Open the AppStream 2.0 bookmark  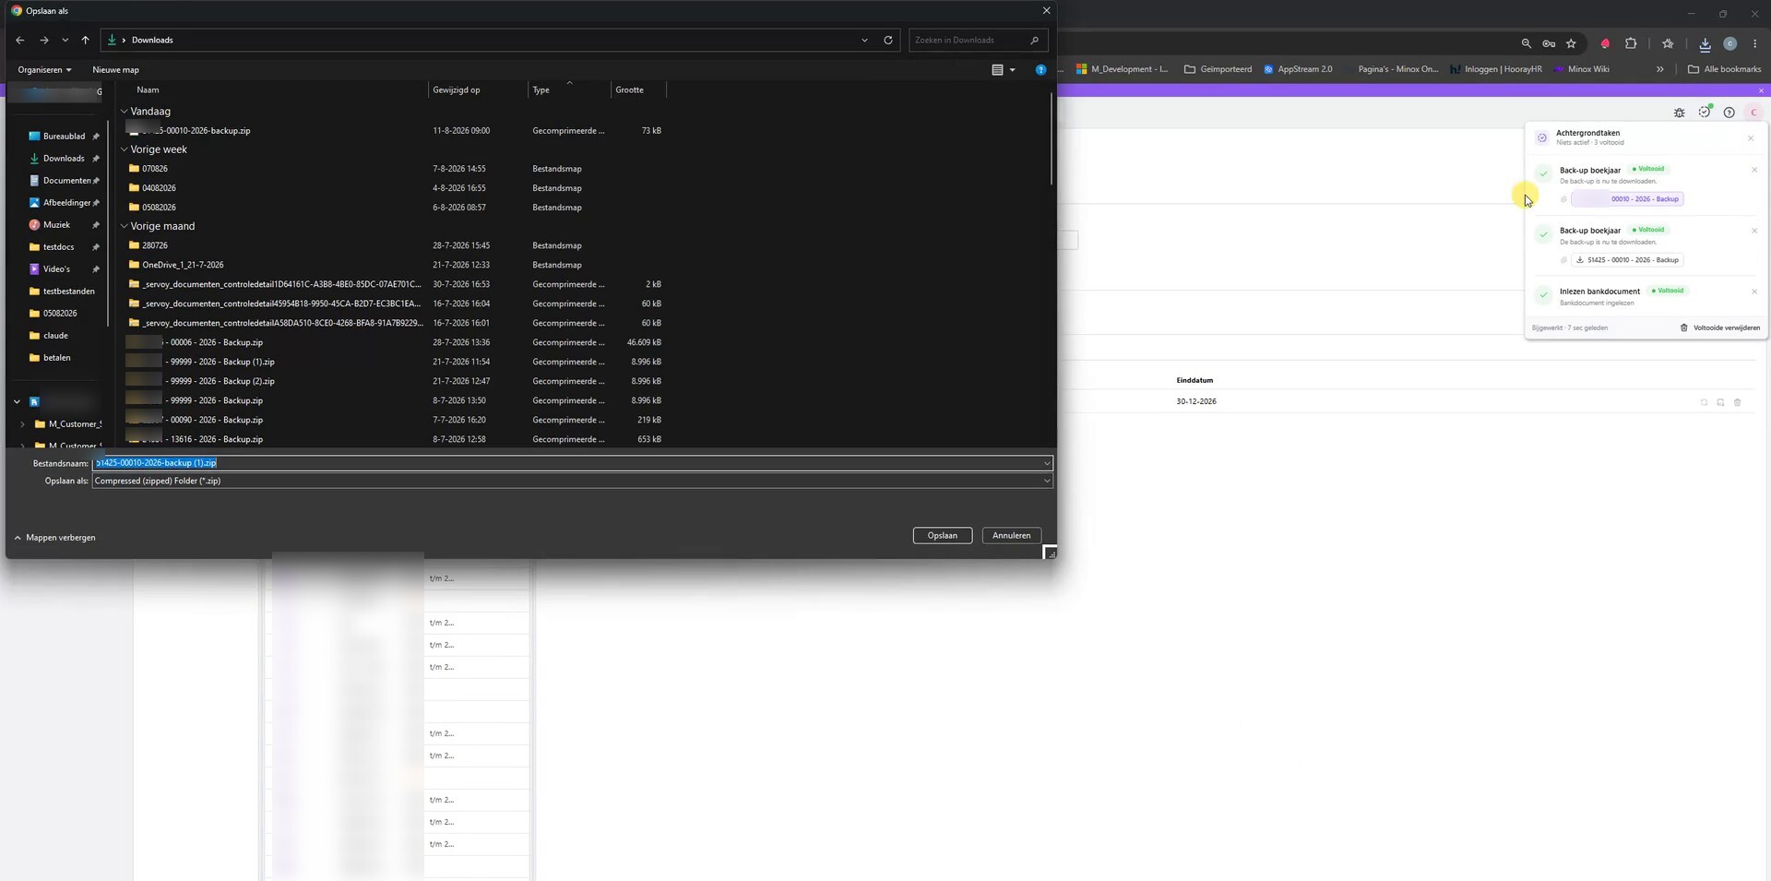click(x=1298, y=69)
